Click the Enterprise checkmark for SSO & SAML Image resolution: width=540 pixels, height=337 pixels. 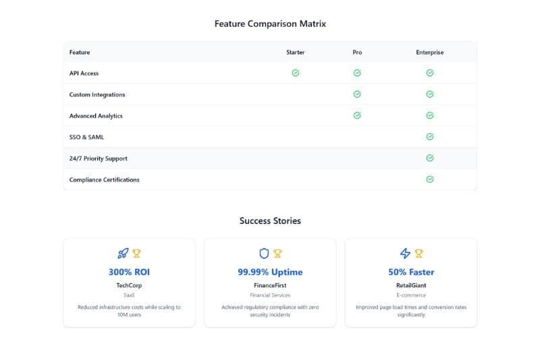pos(430,137)
